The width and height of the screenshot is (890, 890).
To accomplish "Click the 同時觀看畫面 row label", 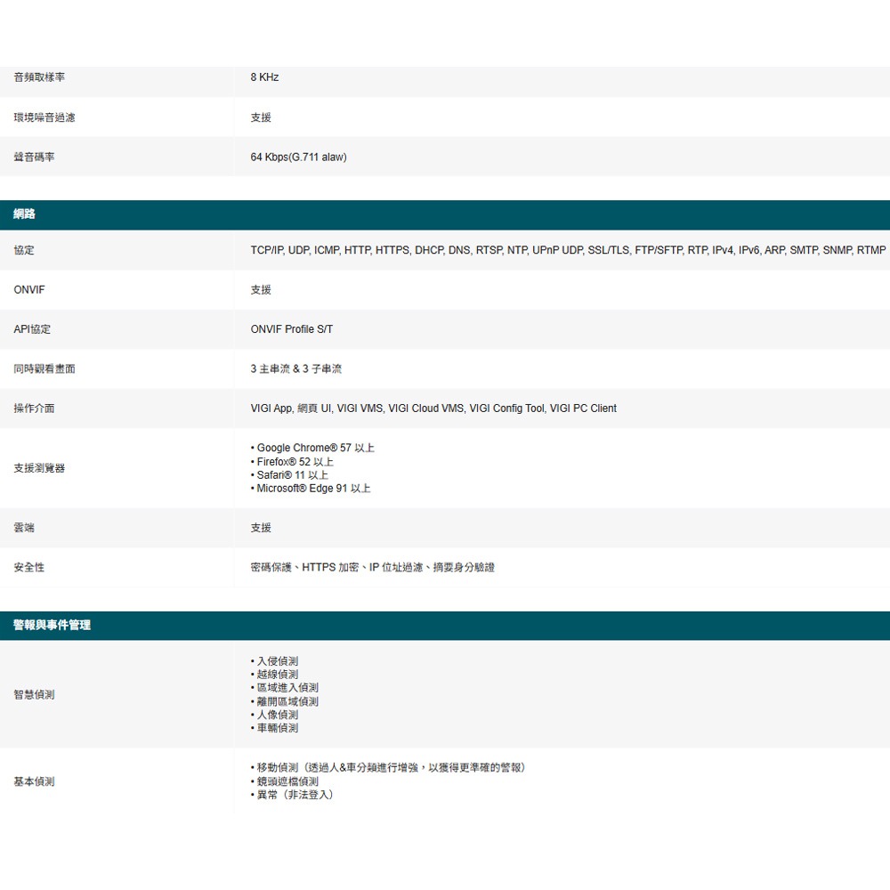I will pyautogui.click(x=44, y=368).
